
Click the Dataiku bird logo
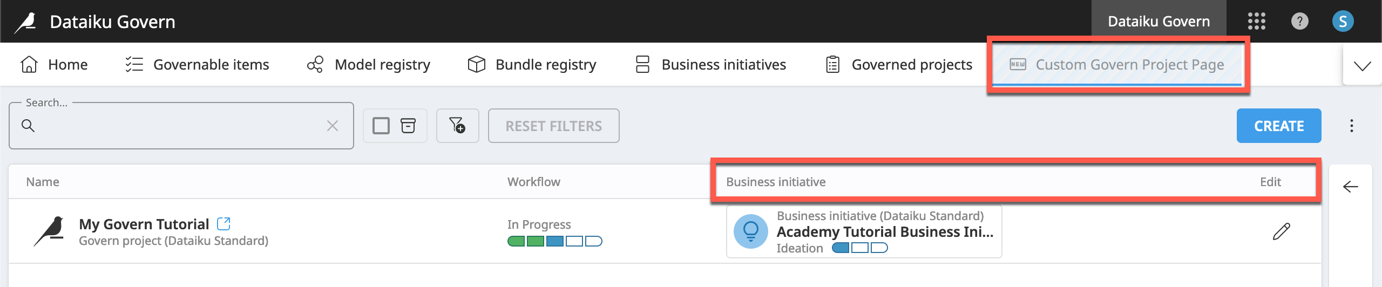pos(25,22)
